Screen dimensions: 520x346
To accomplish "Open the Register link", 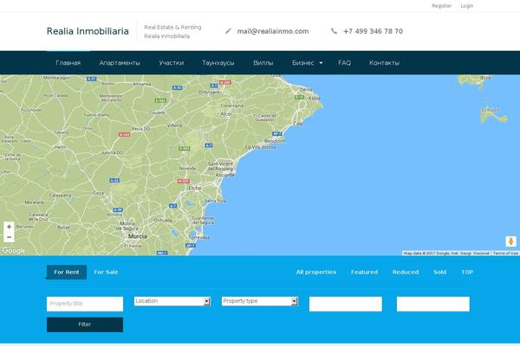I will click(x=441, y=5).
